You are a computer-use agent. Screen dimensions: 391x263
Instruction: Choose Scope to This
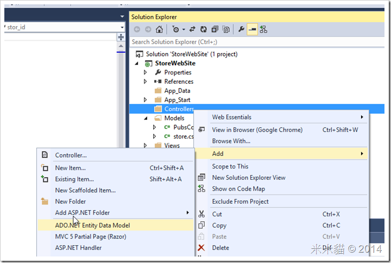tap(281, 166)
